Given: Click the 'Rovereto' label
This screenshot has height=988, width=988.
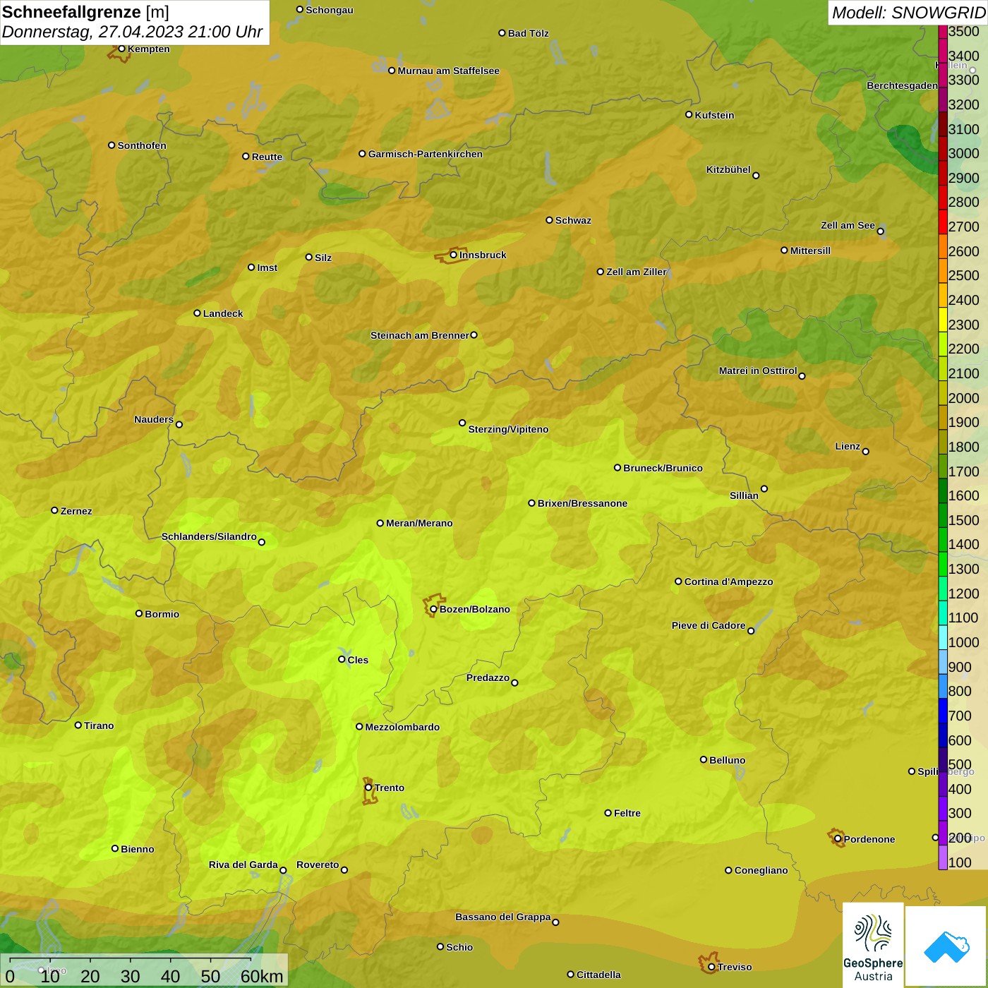Looking at the screenshot, I should [318, 864].
